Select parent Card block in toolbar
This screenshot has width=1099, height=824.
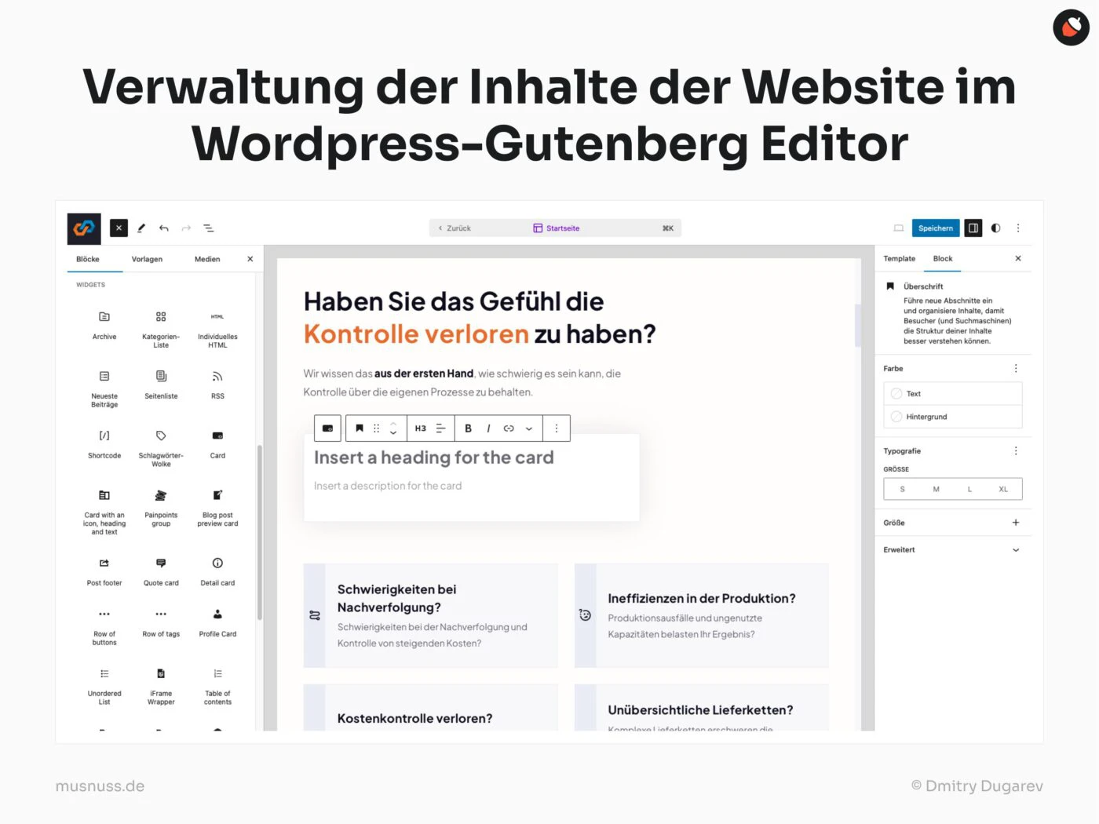[327, 428]
